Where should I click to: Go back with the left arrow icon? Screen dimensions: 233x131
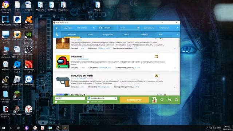tap(57, 28)
